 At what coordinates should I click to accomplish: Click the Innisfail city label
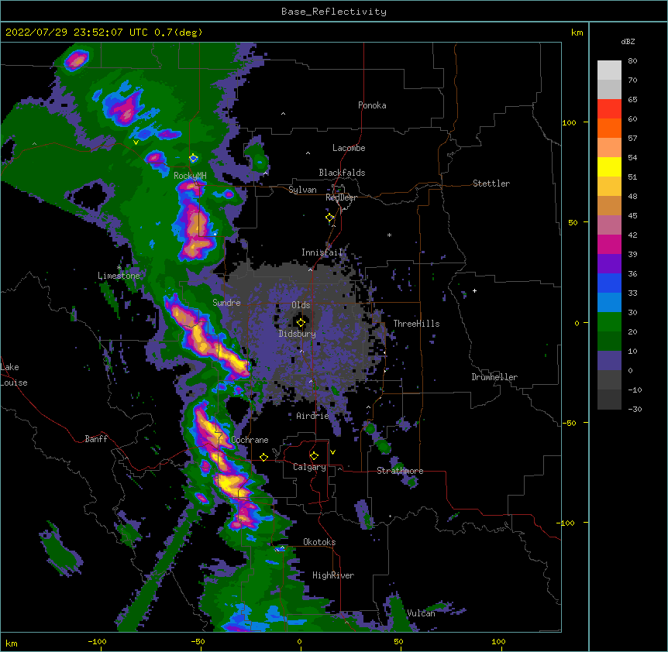point(322,252)
